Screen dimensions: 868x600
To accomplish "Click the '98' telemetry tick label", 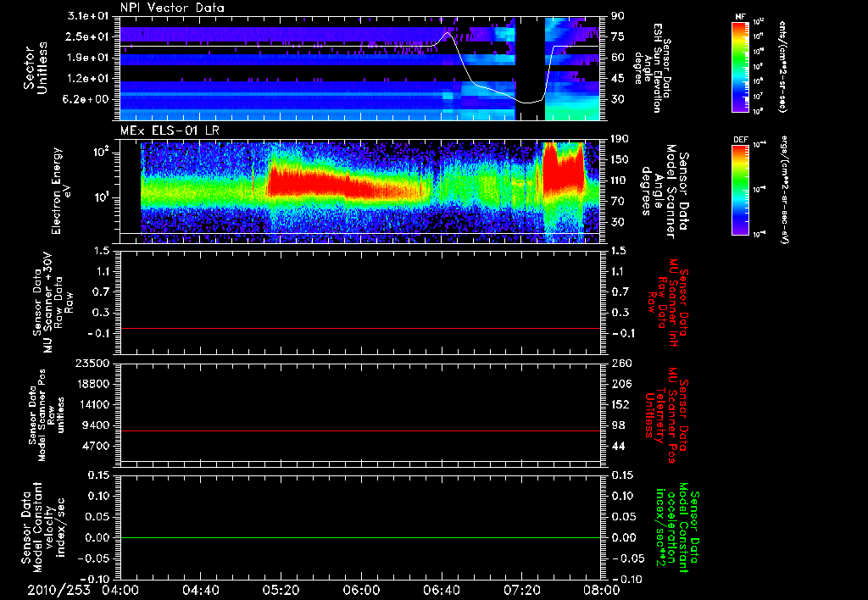I will click(x=618, y=425).
